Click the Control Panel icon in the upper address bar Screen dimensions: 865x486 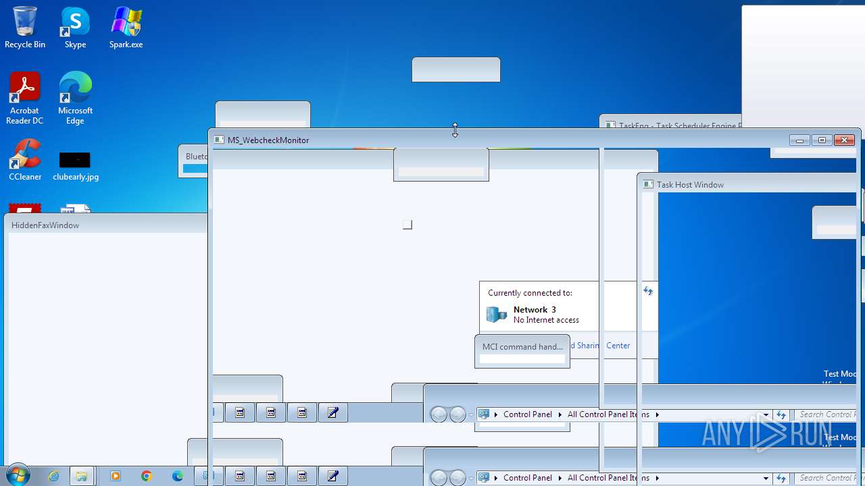pyautogui.click(x=484, y=414)
